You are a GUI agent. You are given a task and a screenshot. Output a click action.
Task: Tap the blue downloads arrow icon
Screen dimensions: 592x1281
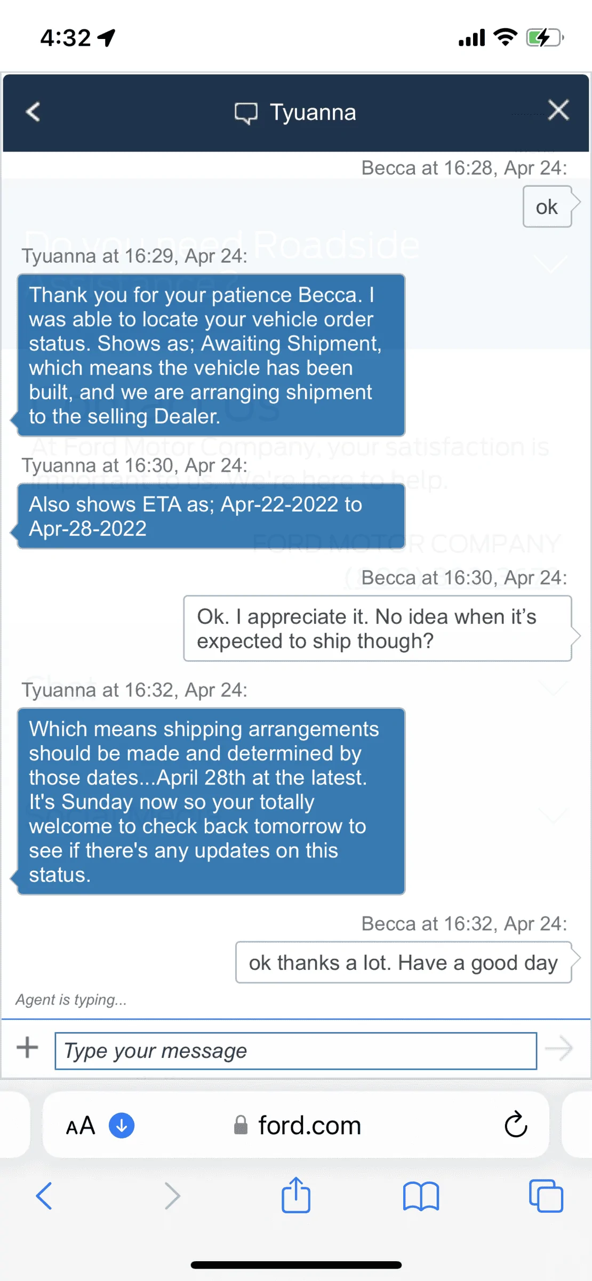pyautogui.click(x=122, y=1125)
